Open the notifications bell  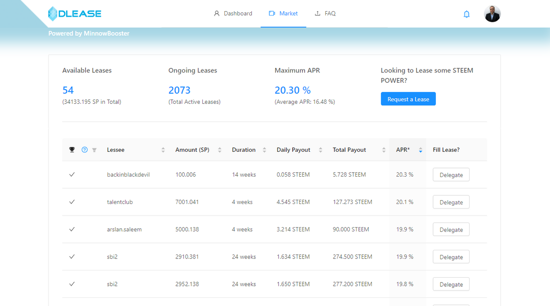[x=467, y=14]
